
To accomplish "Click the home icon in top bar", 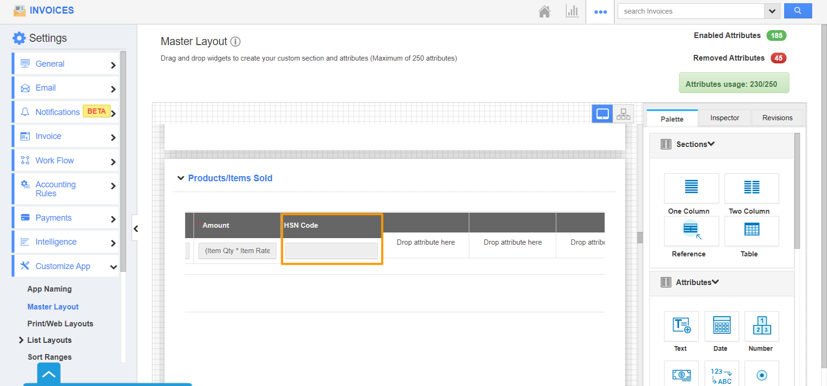I will 544,11.
